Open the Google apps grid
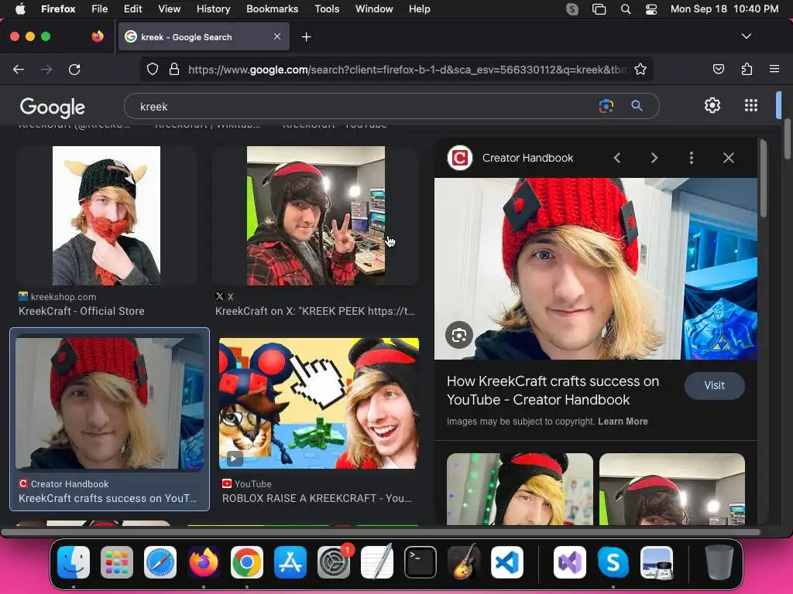The width and height of the screenshot is (793, 594). [751, 105]
